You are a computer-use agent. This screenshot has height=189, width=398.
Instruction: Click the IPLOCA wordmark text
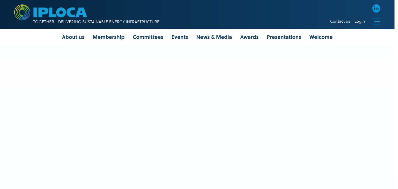[60, 12]
